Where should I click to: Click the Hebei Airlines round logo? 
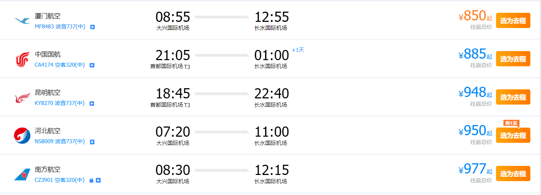[x=22, y=136]
